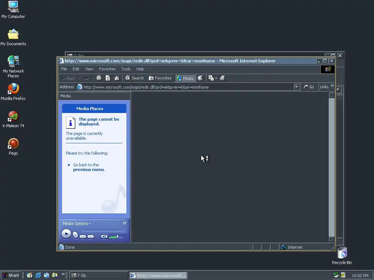Open the Edit menu
This screenshot has height=280, width=374.
click(x=76, y=69)
